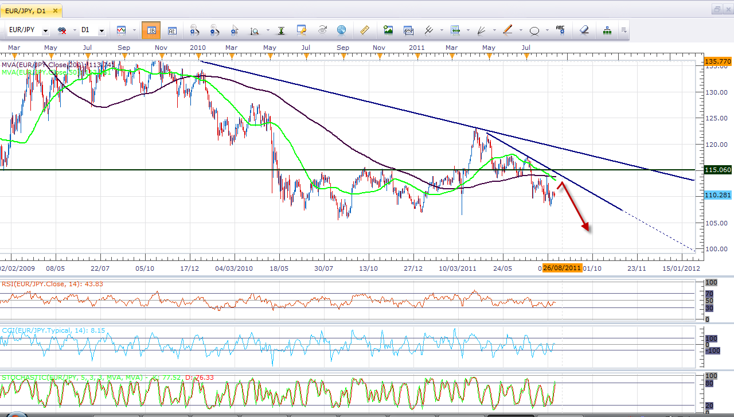Expand the fan lines dropdown arrow
The image size is (734, 417).
[x=495, y=30]
